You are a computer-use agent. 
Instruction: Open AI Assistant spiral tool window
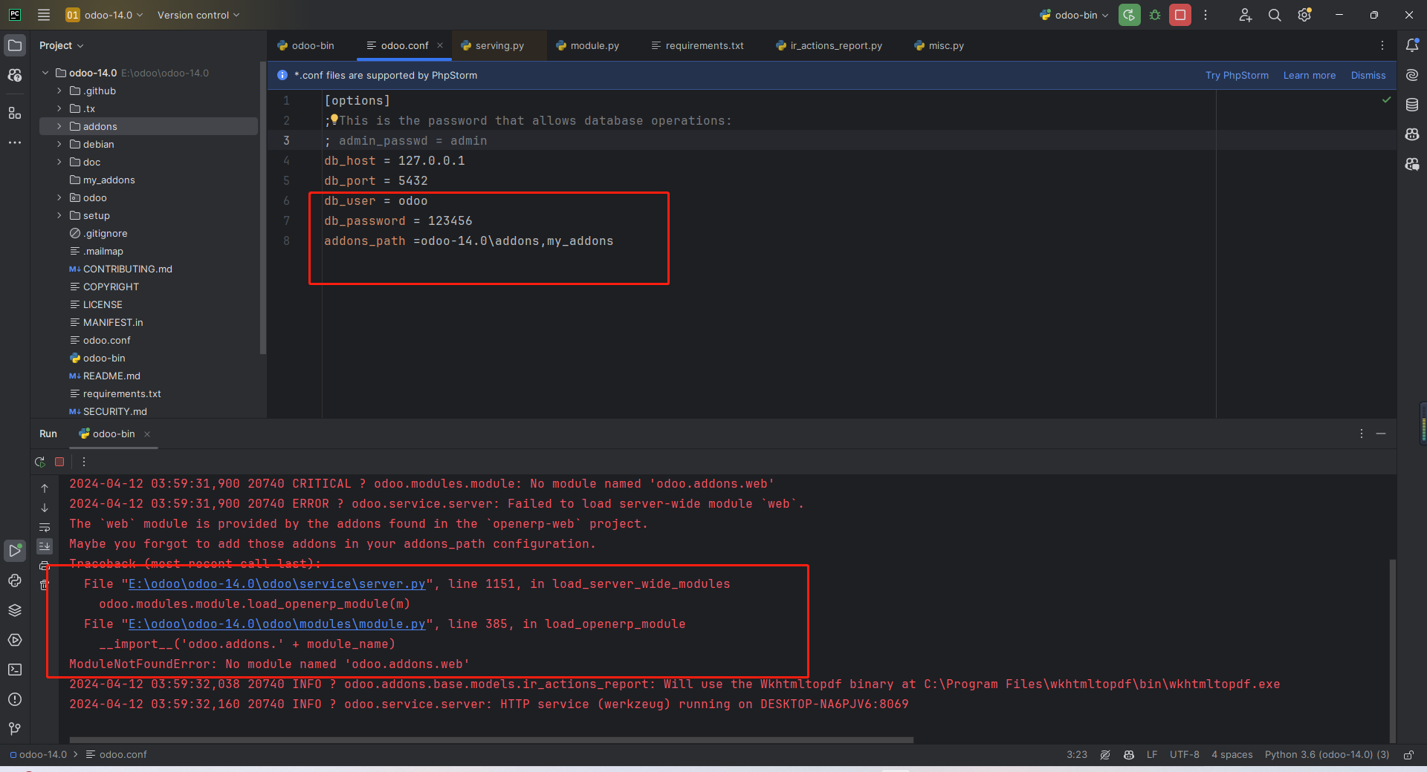(x=1412, y=75)
